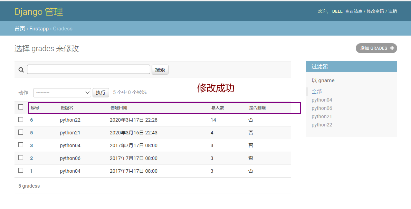This screenshot has width=411, height=209.
Task: Click the 5 个中 0 个被选 counter
Action: click(130, 92)
